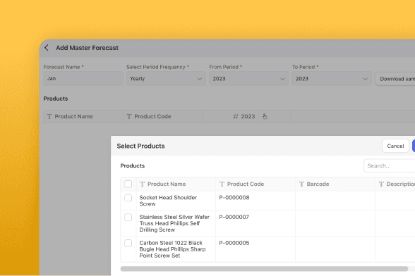Click the pointer icon beside the 2023 column
Screen dimensions: 415x276
click(x=265, y=116)
